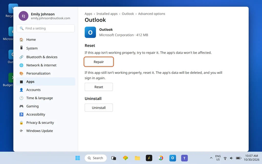Click the Uninstall button
This screenshot has width=262, height=164.
[x=99, y=108]
